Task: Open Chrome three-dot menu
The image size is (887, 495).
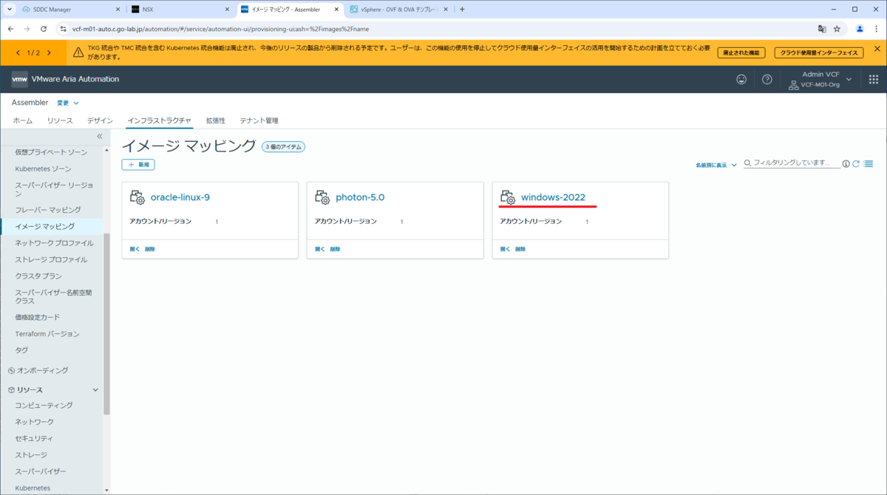Action: [876, 29]
